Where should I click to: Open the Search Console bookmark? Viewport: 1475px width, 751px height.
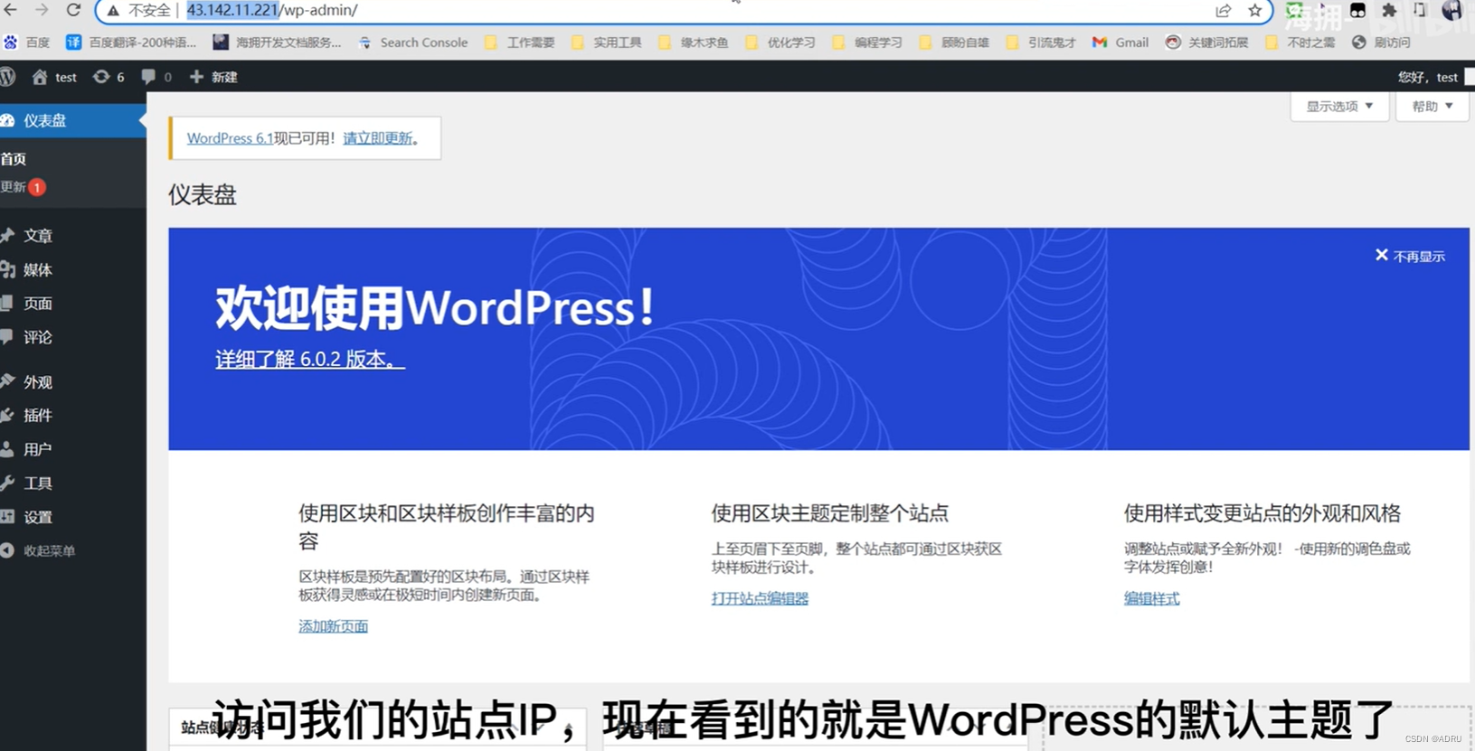[413, 42]
